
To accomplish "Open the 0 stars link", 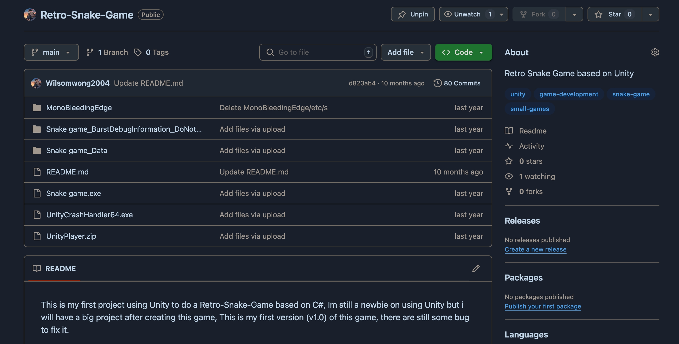I will [523, 161].
